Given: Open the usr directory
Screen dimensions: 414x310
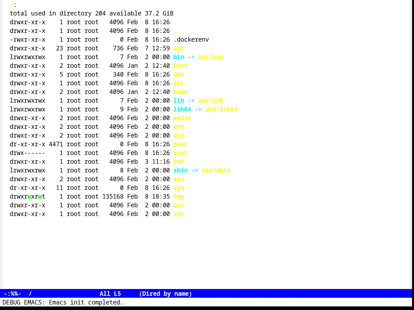Looking at the screenshot, I should click(179, 205).
